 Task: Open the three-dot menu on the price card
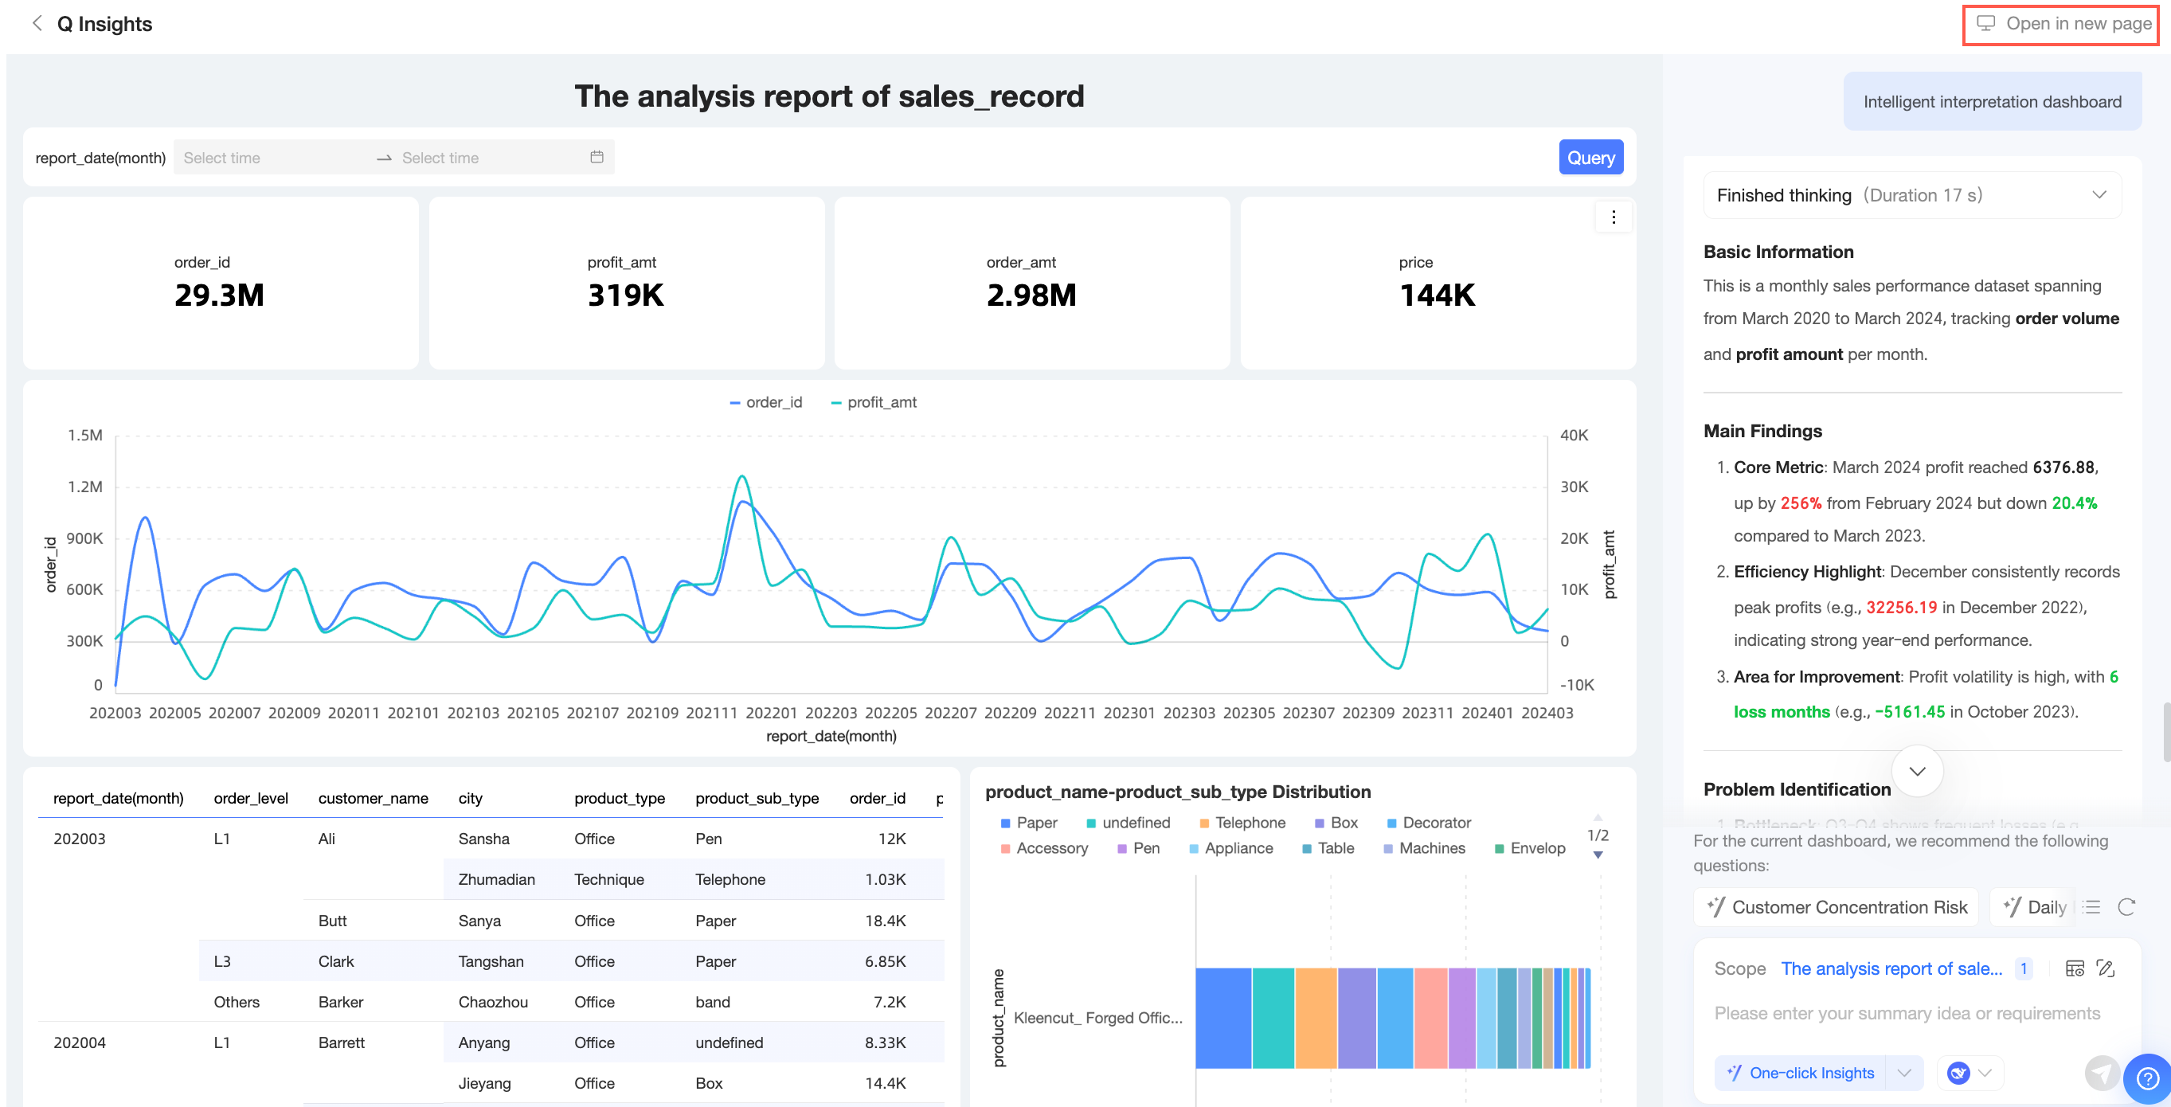(1613, 217)
